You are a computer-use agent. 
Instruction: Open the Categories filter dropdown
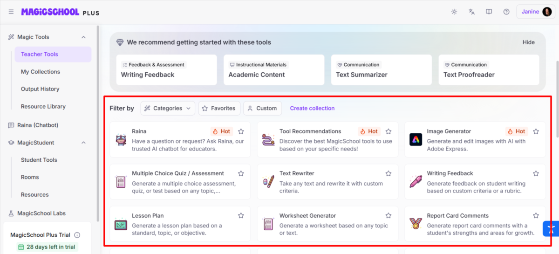pyautogui.click(x=168, y=108)
